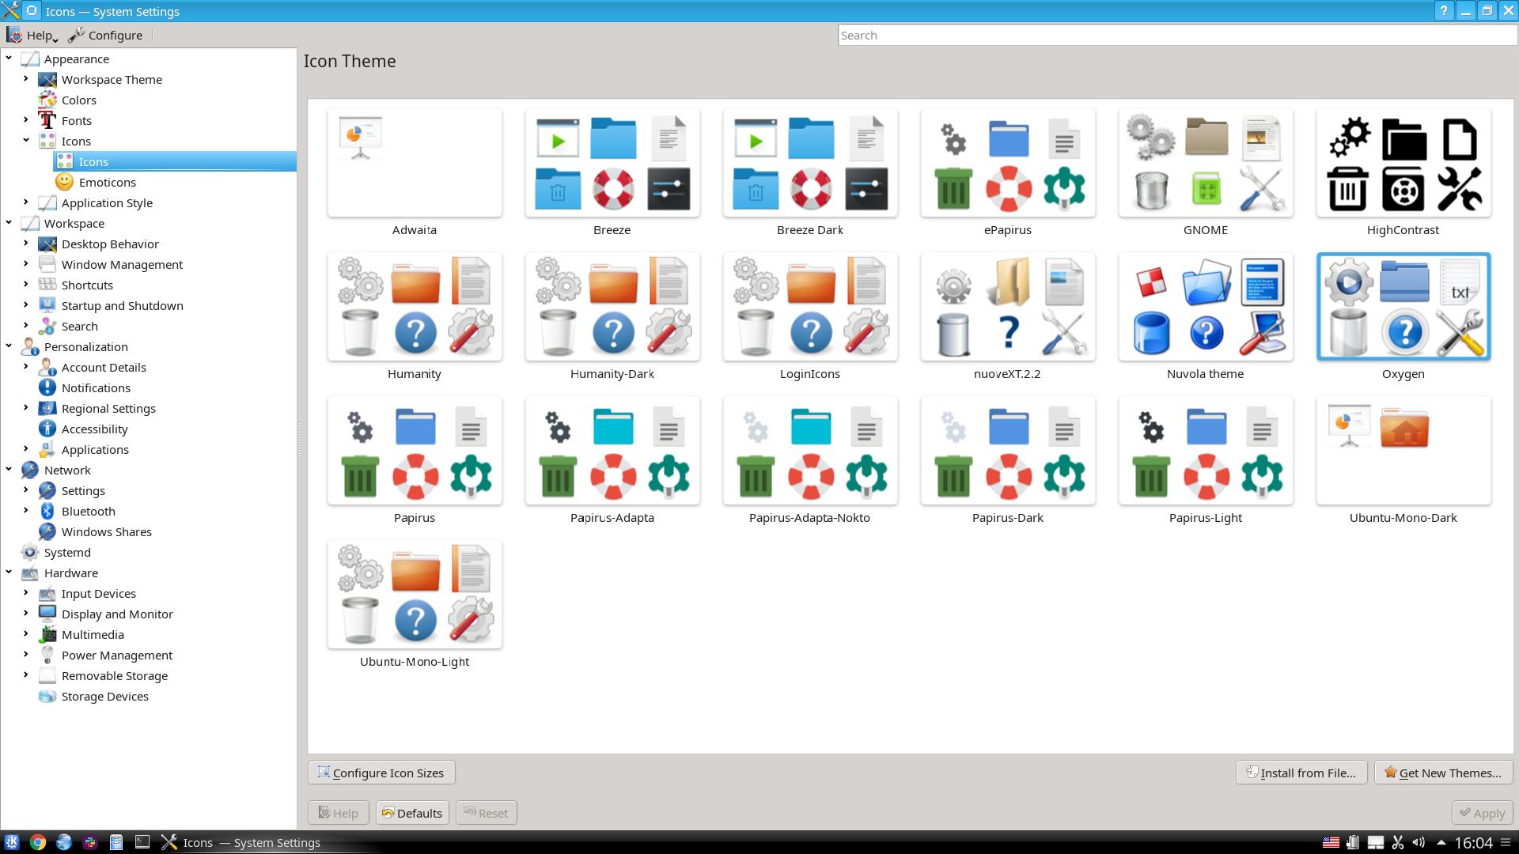The width and height of the screenshot is (1519, 854).
Task: Click the Power Management bulb icon
Action: click(47, 655)
